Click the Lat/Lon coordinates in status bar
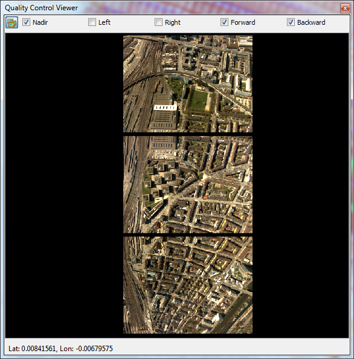This screenshot has height=359, width=354. (x=60, y=349)
